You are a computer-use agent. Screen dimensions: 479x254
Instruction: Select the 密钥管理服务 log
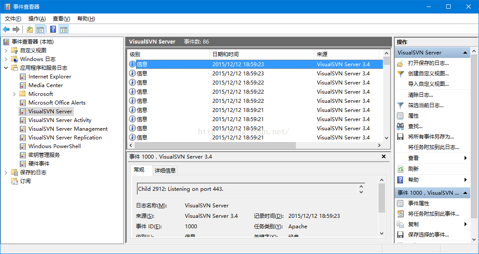(x=44, y=155)
